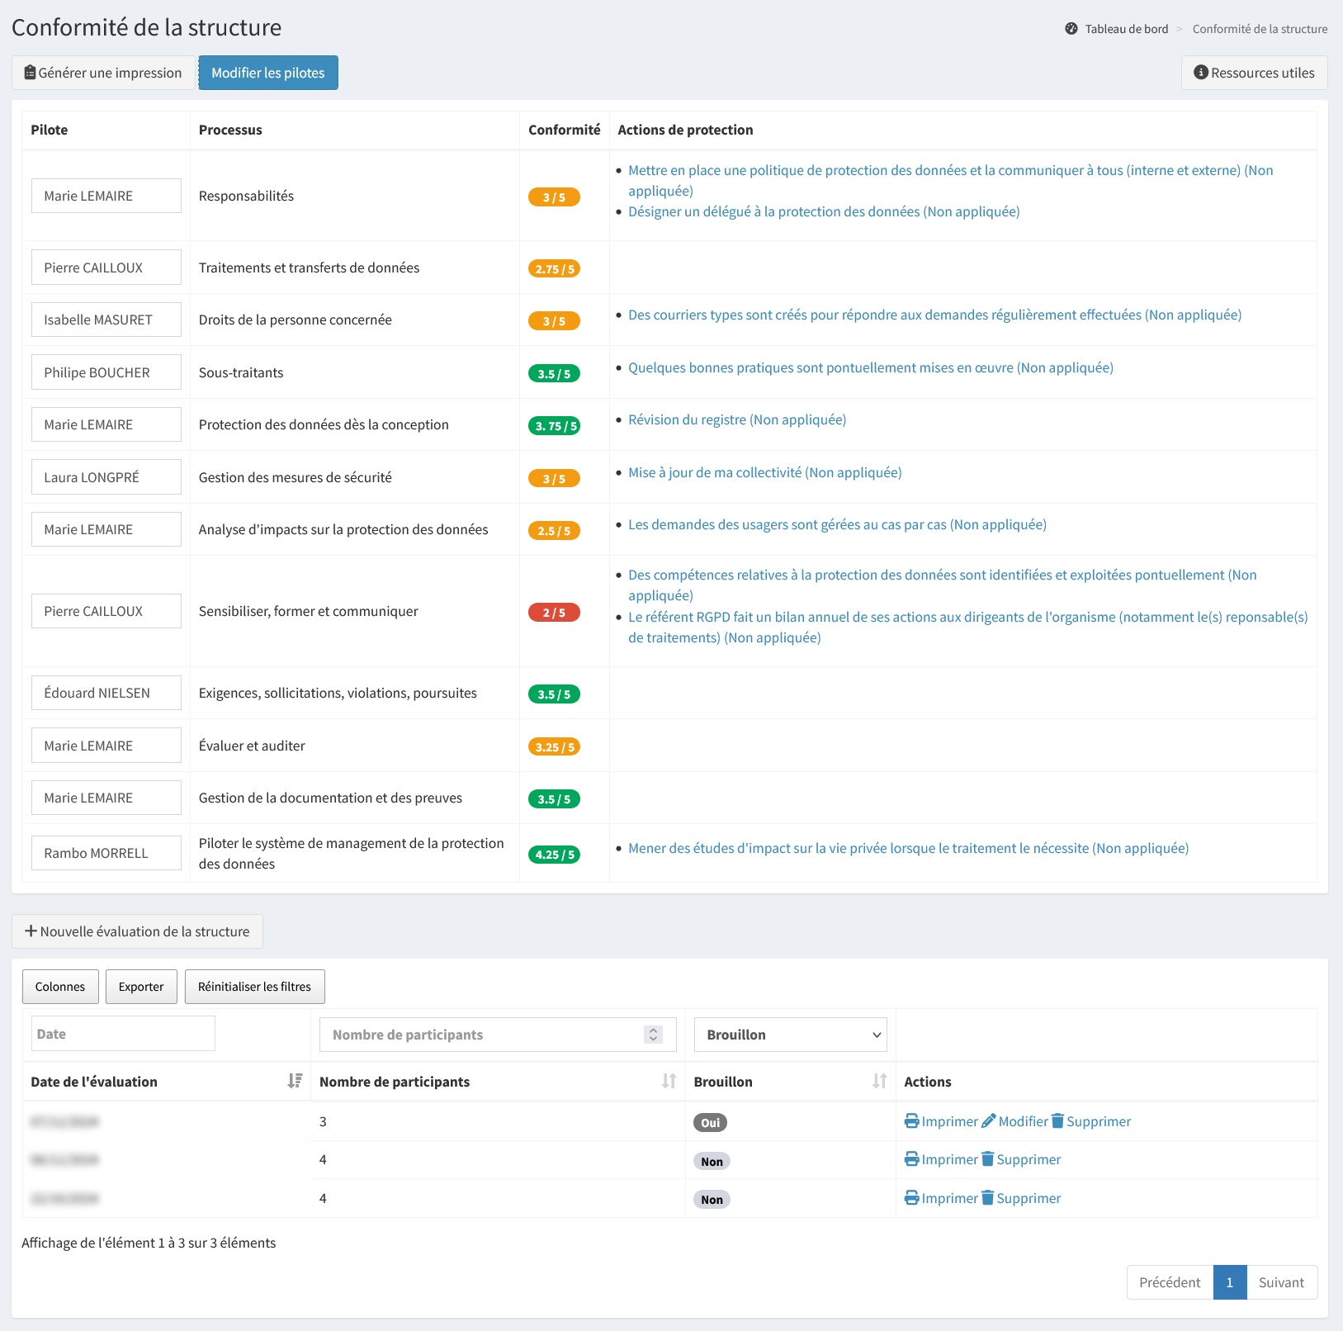The width and height of the screenshot is (1343, 1331).
Task: Sort by Nombre de participants column icon
Action: click(669, 1081)
